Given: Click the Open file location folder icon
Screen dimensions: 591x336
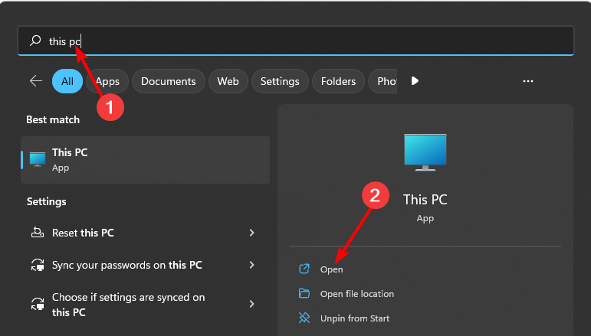Looking at the screenshot, I should pyautogui.click(x=304, y=293).
